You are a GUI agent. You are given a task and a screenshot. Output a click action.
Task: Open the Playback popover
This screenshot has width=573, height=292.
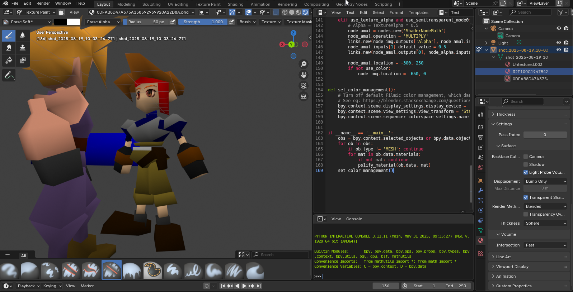29,286
